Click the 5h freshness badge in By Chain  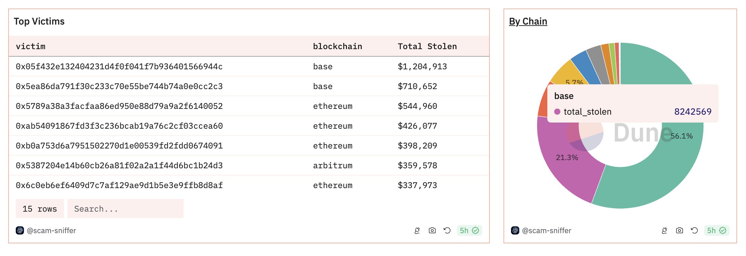(x=717, y=231)
